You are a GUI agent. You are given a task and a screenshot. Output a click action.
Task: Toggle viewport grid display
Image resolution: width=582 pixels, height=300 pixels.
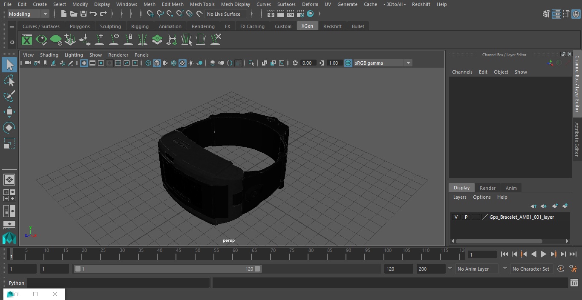pyautogui.click(x=84, y=63)
